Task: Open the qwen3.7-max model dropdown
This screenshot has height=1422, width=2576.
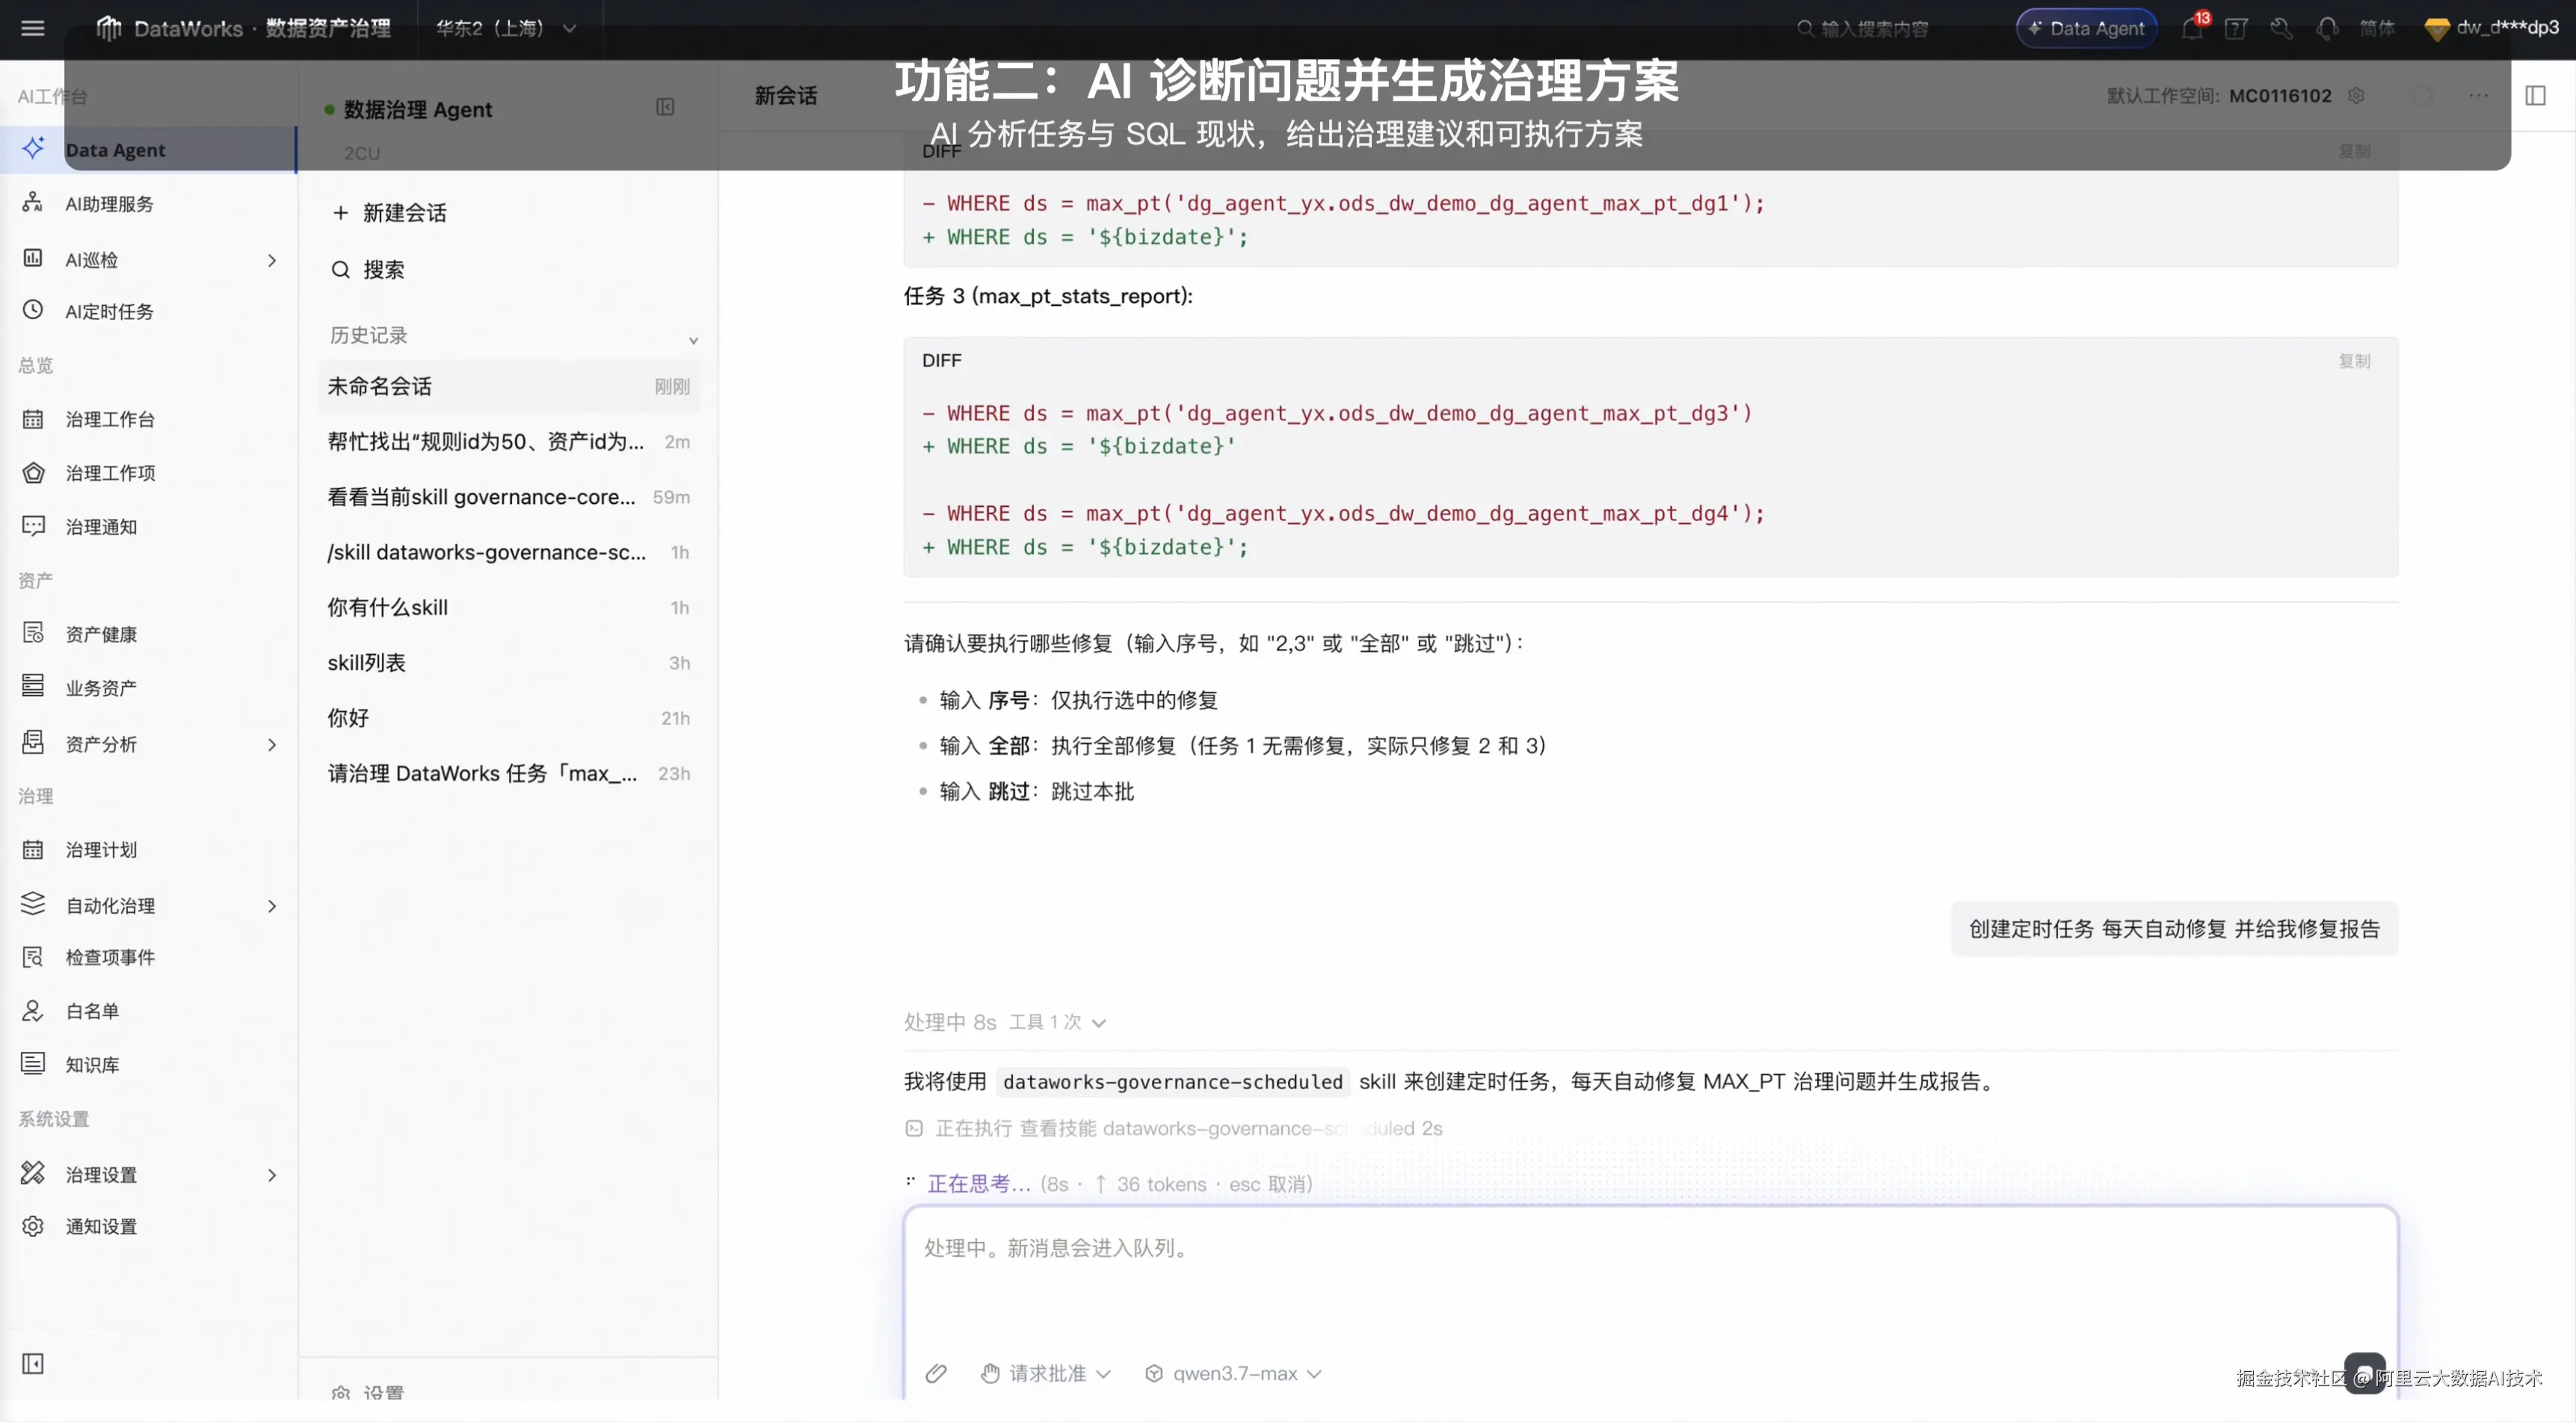Action: 1233,1373
